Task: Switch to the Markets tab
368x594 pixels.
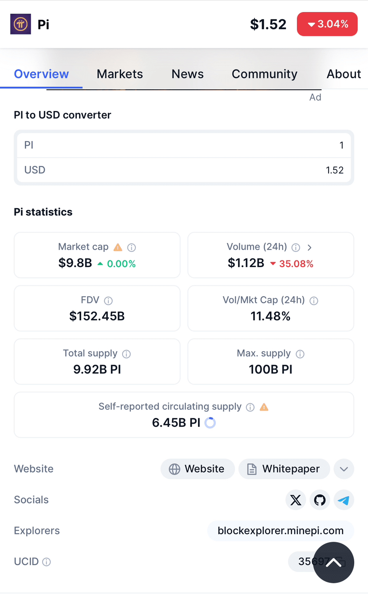Action: tap(120, 74)
